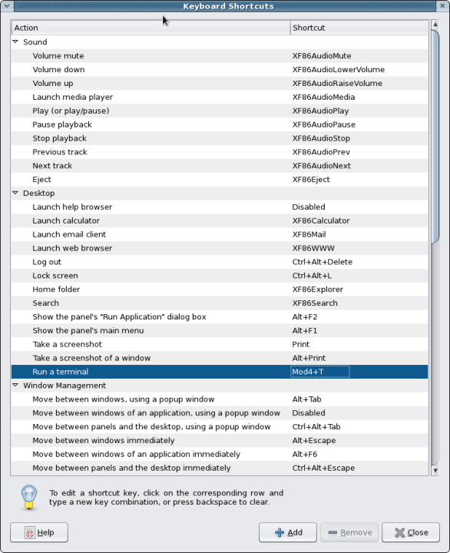The height and width of the screenshot is (553, 450).
Task: Select the Log out row
Action: (x=220, y=262)
